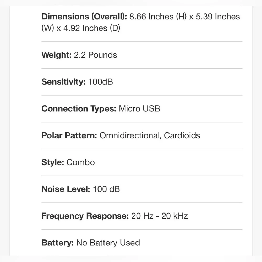Select the No Battery Used text
Viewport: 262px width, 262px height.
(108, 243)
